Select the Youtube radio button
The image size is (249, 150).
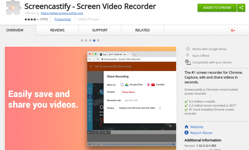pyautogui.click(x=148, y=85)
